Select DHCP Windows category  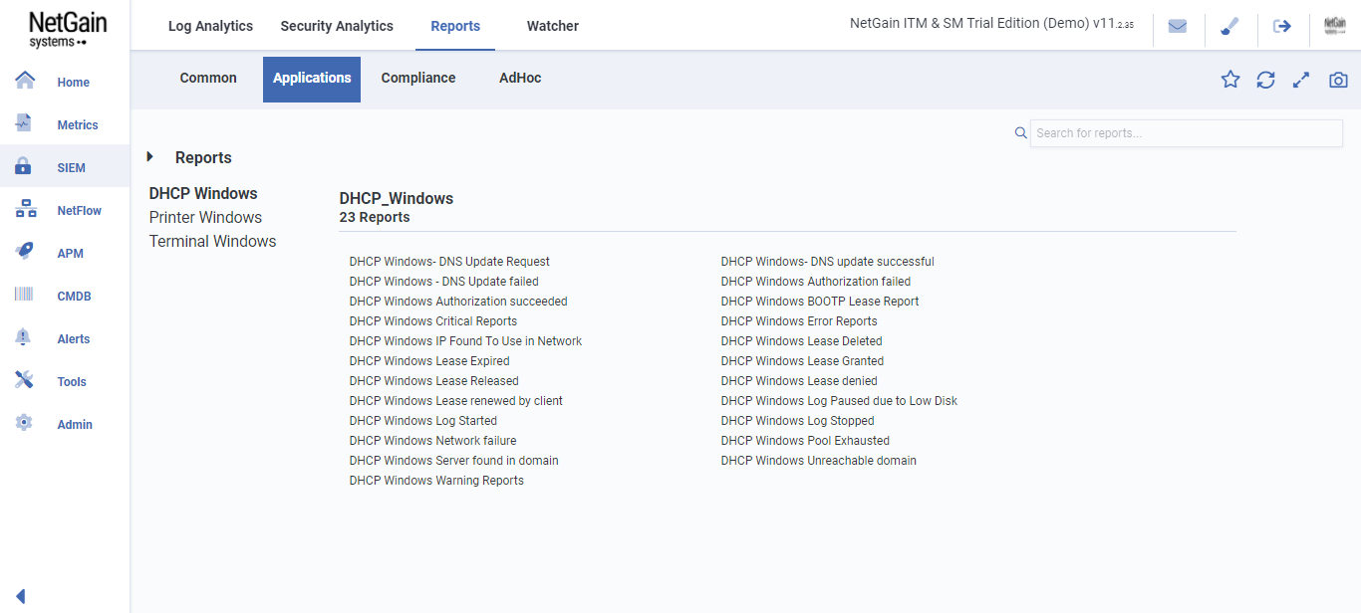[x=203, y=193]
